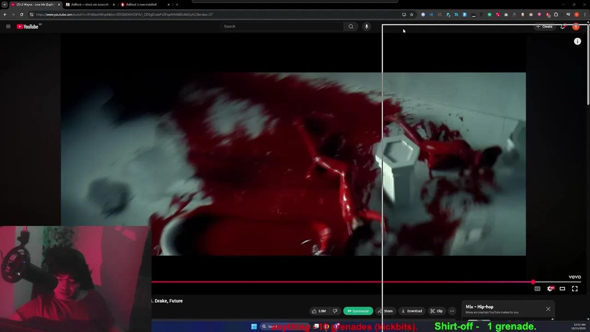Open site information icon in address bar
Screen dimensions: 590x332
click(x=31, y=14)
